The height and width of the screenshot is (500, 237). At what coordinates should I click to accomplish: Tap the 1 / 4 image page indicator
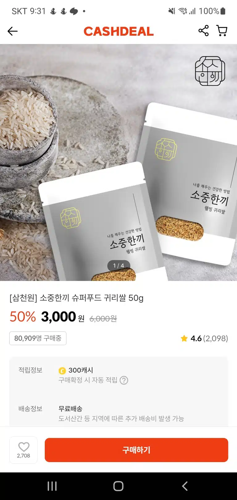pos(118,266)
